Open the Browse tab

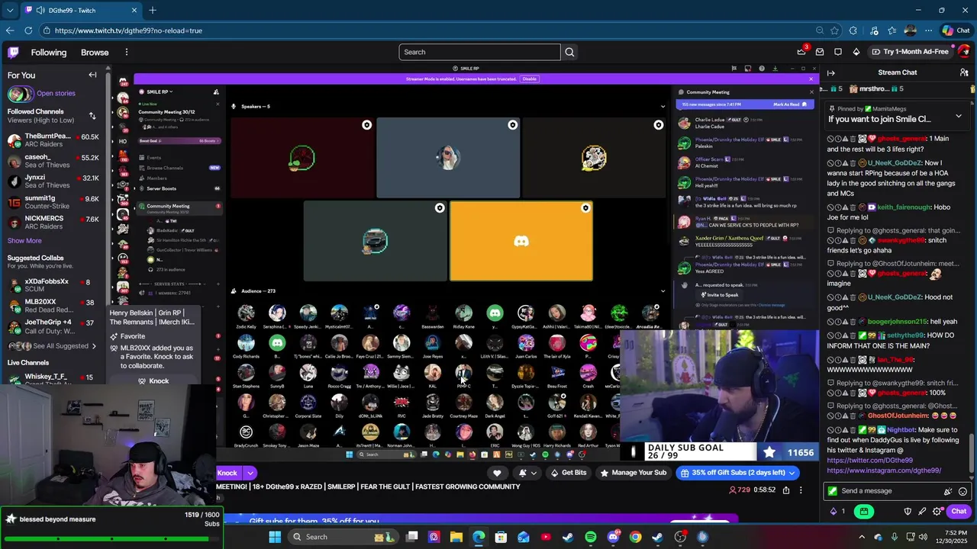95,52
